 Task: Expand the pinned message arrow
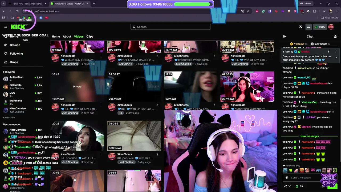pos(336,57)
